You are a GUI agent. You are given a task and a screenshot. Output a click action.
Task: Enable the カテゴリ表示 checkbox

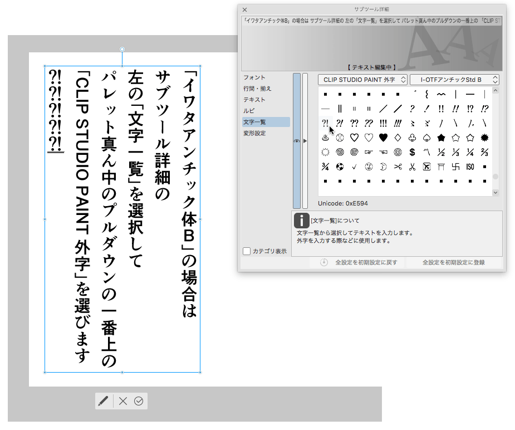point(247,251)
